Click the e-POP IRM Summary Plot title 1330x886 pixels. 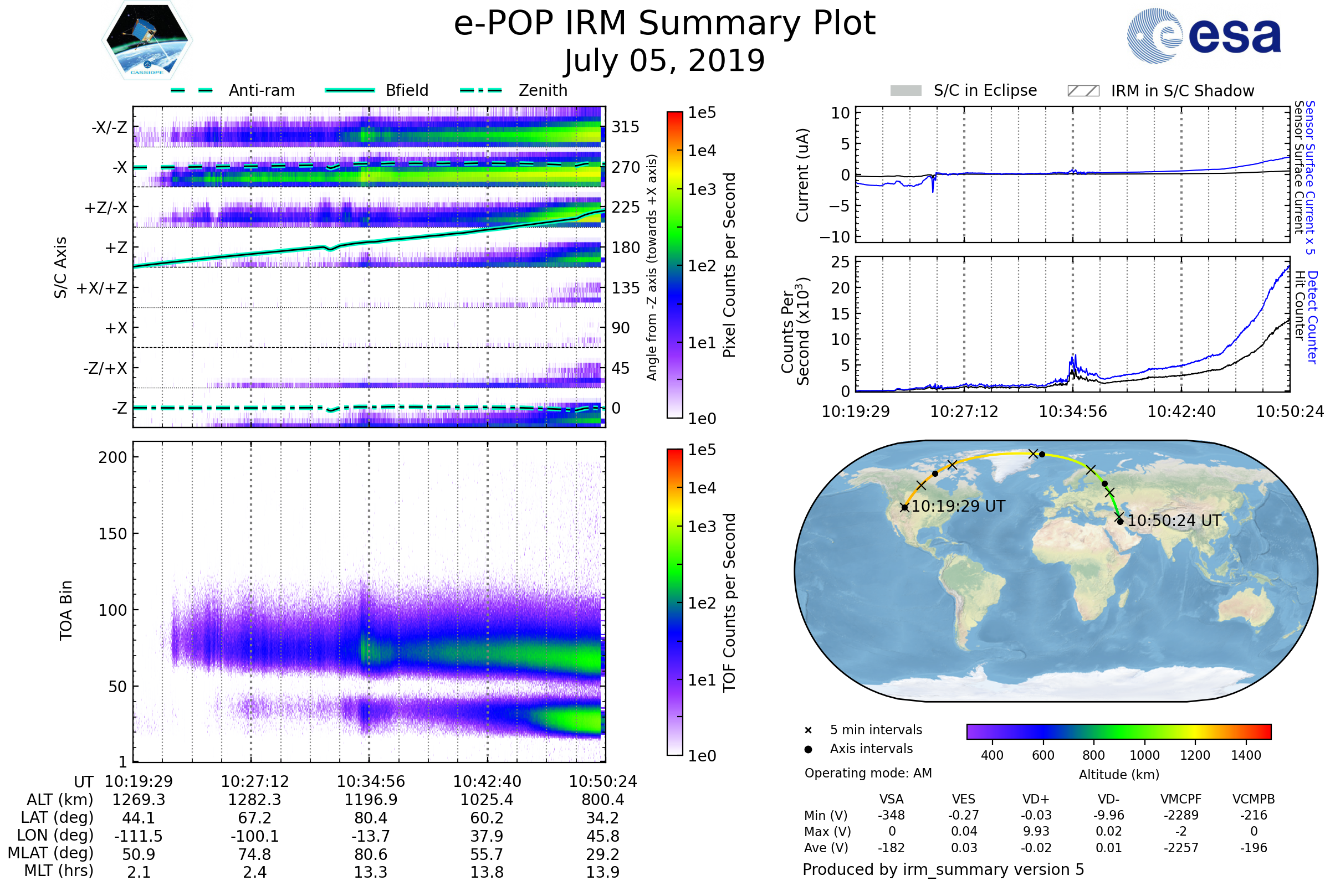[664, 24]
